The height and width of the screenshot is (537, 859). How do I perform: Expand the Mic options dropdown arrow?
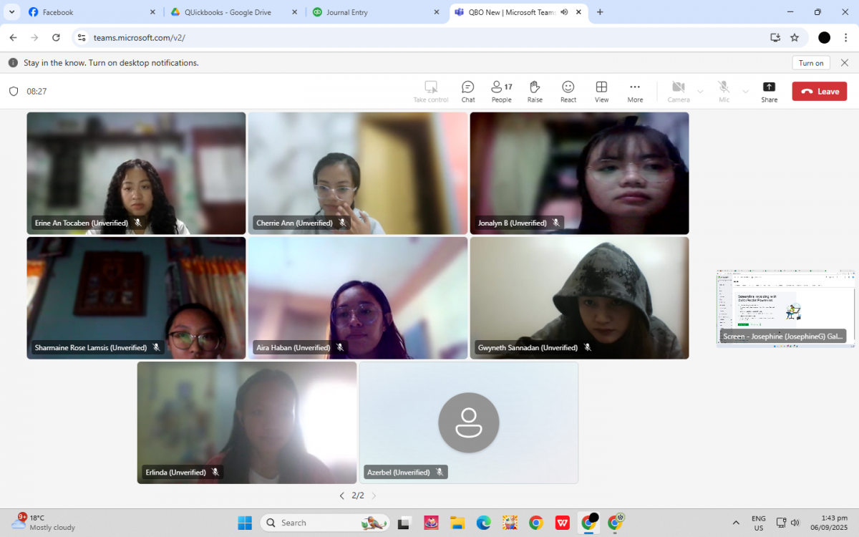tap(745, 92)
